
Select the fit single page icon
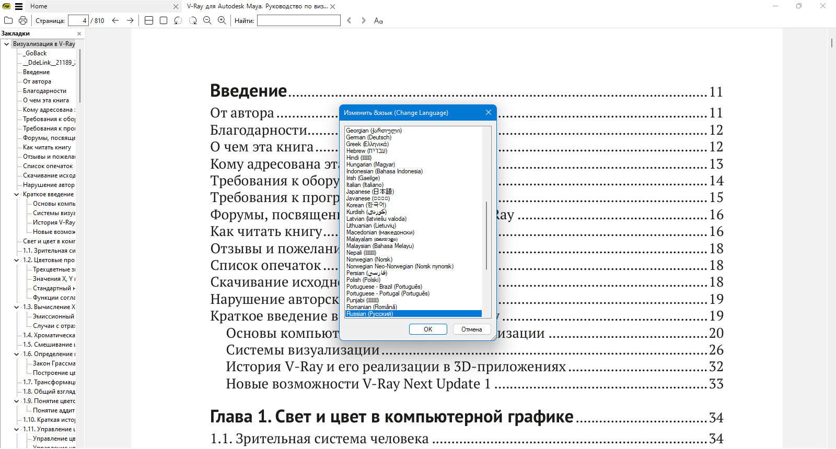coord(164,20)
